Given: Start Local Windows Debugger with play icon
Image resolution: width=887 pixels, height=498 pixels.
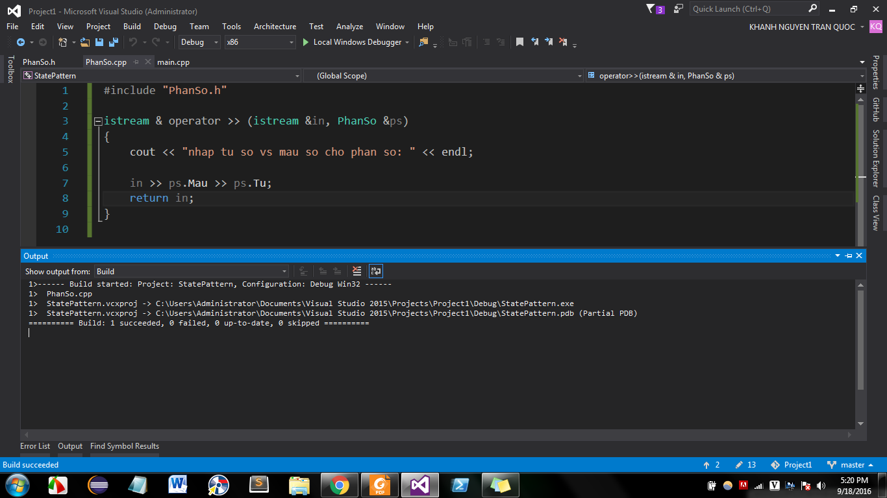Looking at the screenshot, I should coord(306,42).
